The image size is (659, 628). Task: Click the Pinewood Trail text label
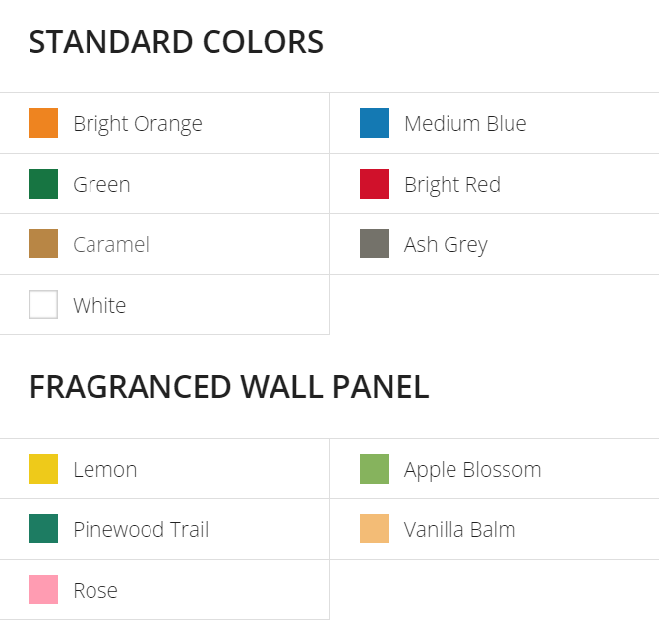coord(141,530)
